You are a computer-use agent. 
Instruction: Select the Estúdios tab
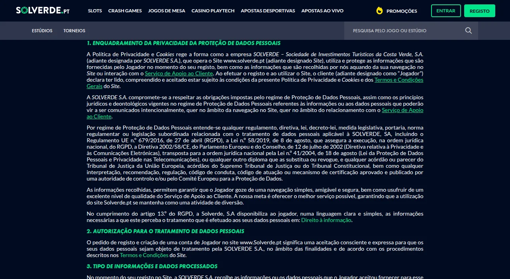coord(42,31)
